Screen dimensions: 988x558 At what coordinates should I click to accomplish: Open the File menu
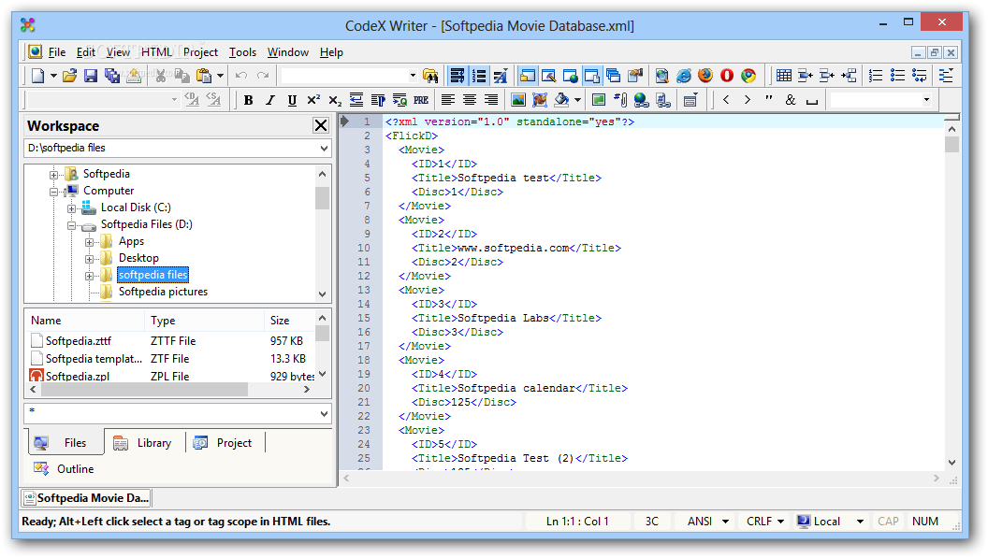pos(57,52)
